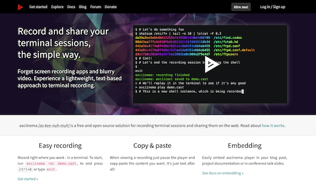Click terminal text 'asciicast saved to demo.cast'

tap(182, 79)
